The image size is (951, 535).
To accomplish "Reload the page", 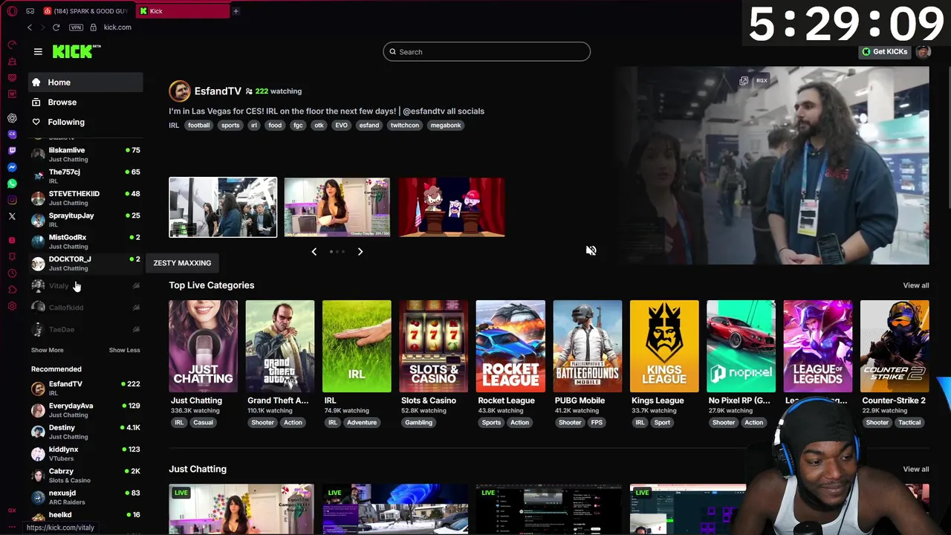I will coord(56,27).
